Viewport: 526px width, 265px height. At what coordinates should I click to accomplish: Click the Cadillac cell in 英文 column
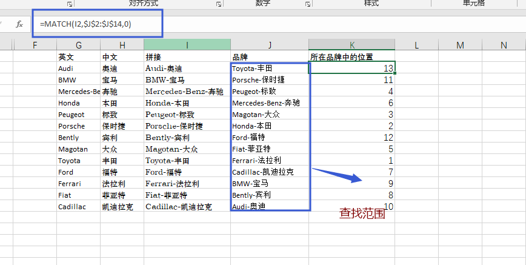pyautogui.click(x=79, y=207)
